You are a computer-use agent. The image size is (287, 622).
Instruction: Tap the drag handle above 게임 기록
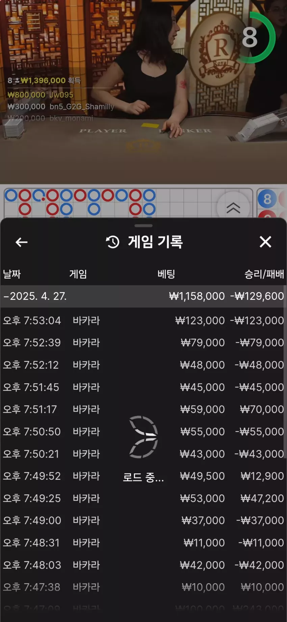tap(143, 226)
